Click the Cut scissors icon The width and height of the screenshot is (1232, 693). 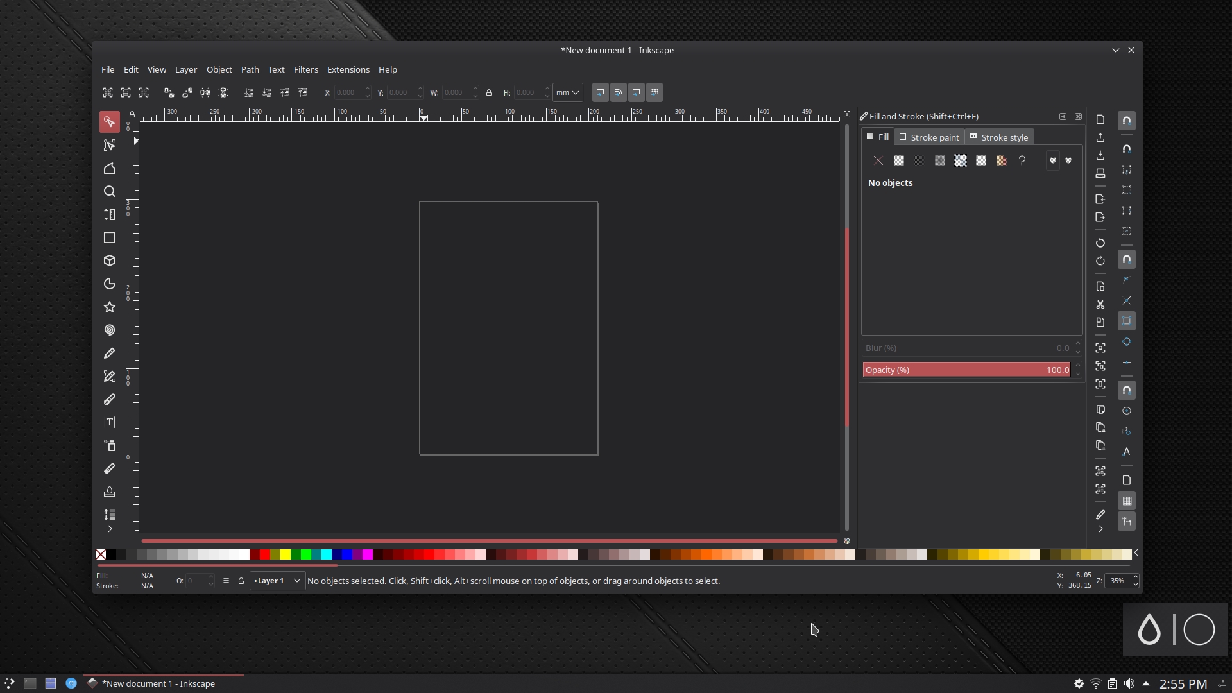point(1100,305)
